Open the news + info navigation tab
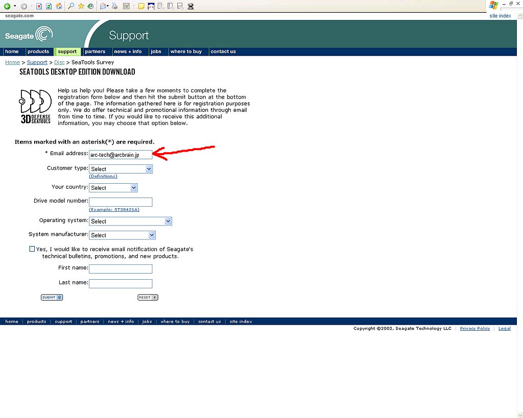The height and width of the screenshot is (418, 523). coord(128,52)
